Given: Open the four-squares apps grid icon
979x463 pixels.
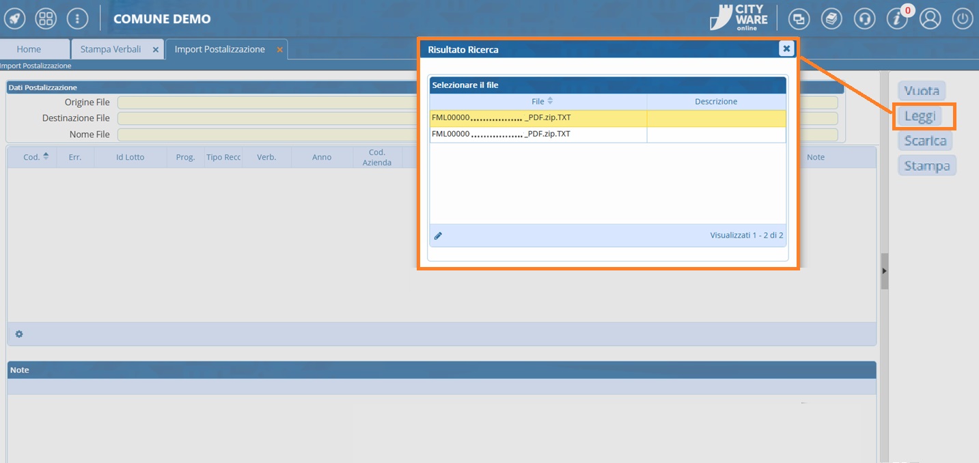Looking at the screenshot, I should pyautogui.click(x=46, y=18).
